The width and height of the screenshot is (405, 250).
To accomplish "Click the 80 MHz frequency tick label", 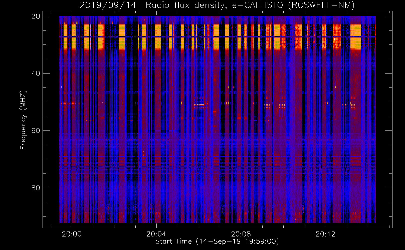I will click(36, 188).
